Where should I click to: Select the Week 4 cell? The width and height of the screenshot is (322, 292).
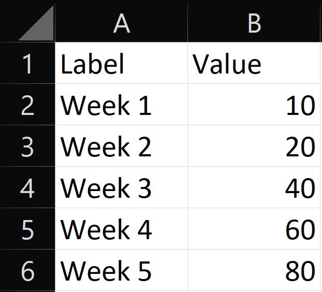pos(121,229)
